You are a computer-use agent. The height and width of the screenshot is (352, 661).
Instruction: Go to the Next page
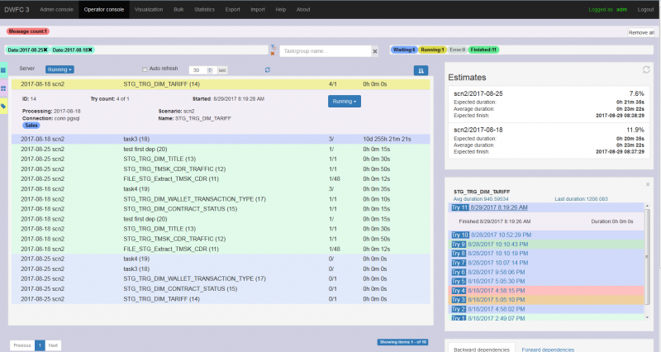click(x=53, y=345)
